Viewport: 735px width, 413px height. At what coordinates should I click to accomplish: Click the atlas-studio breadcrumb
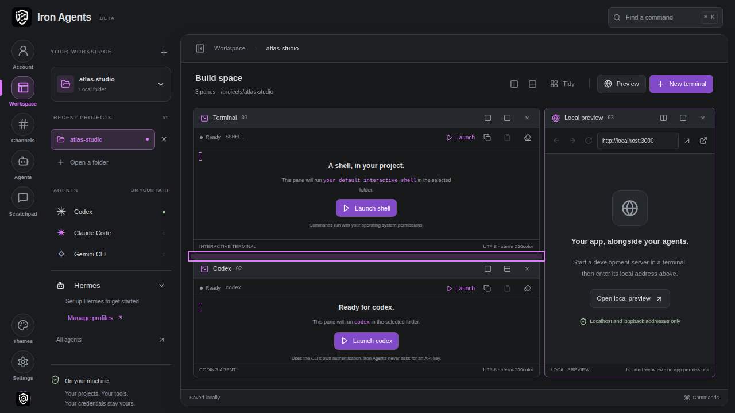click(x=283, y=48)
